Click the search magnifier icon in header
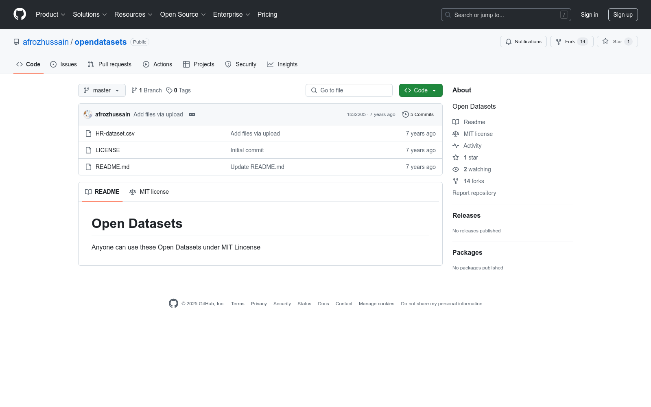Screen dimensions: 651x407 click(x=448, y=15)
